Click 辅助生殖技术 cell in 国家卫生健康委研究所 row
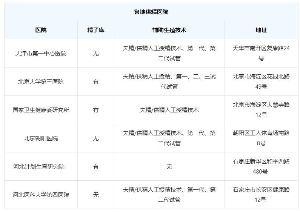Image resolution: width=300 pixels, height=212 pixels. click(x=169, y=110)
